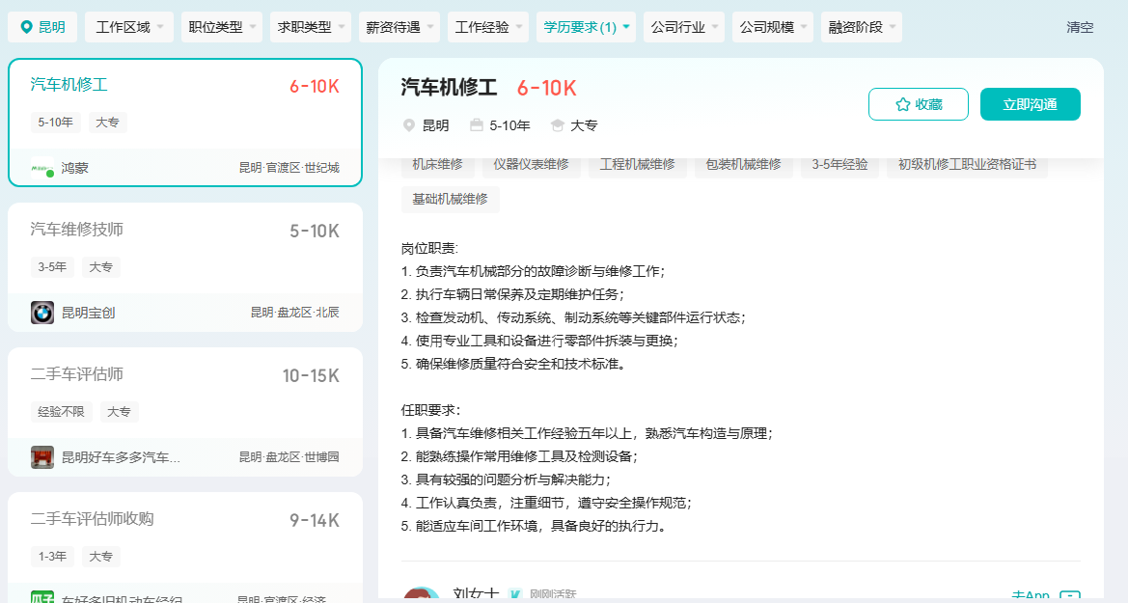Image resolution: width=1128 pixels, height=603 pixels.
Task: Click the 昆明好车多多 company logo
Action: pyautogui.click(x=42, y=457)
